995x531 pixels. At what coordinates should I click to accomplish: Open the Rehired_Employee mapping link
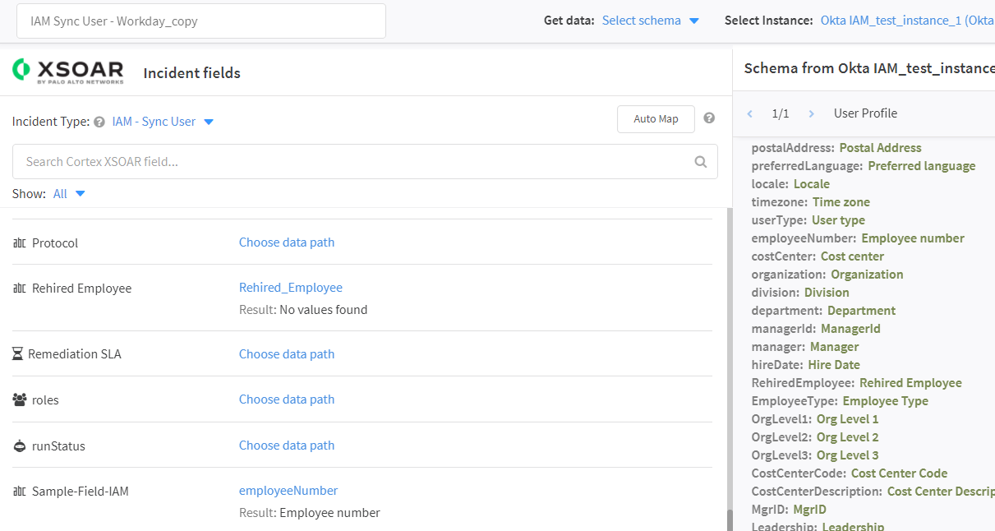(x=290, y=288)
